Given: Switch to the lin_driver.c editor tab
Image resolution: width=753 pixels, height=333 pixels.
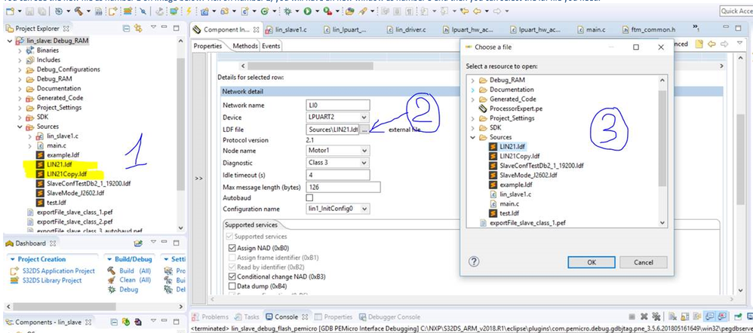Looking at the screenshot, I should point(406,29).
